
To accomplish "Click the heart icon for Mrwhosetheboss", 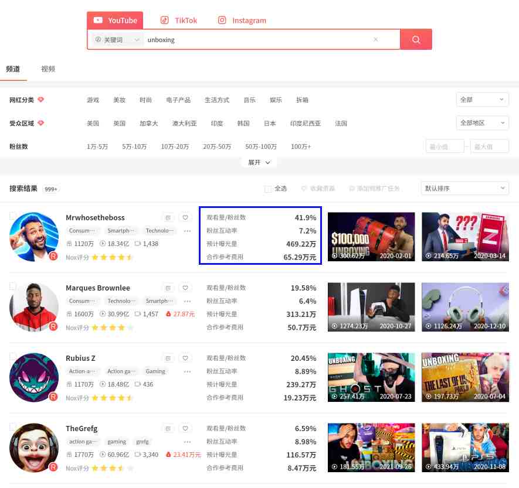I will coord(185,217).
